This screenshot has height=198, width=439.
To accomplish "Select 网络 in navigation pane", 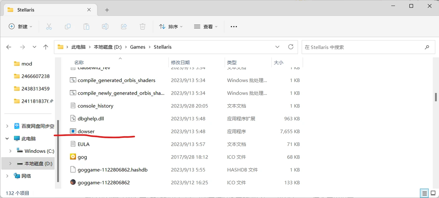I will click(26, 176).
